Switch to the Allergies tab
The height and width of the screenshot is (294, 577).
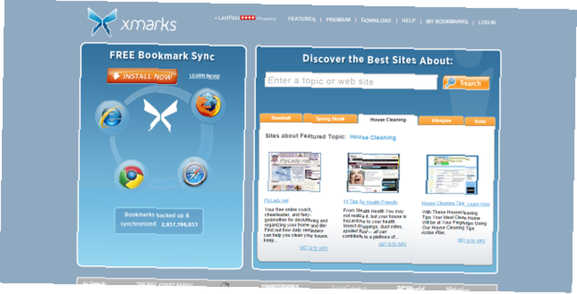coord(441,120)
